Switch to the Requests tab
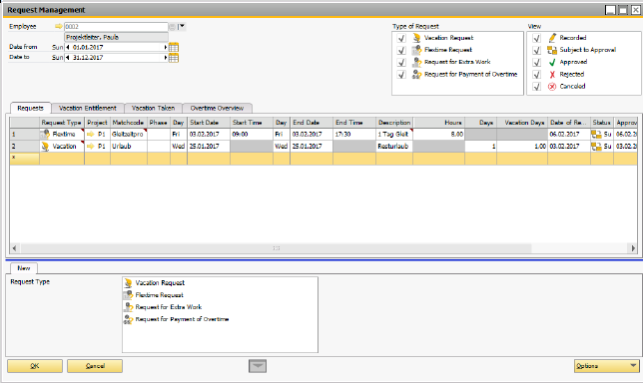The image size is (643, 384). click(30, 108)
